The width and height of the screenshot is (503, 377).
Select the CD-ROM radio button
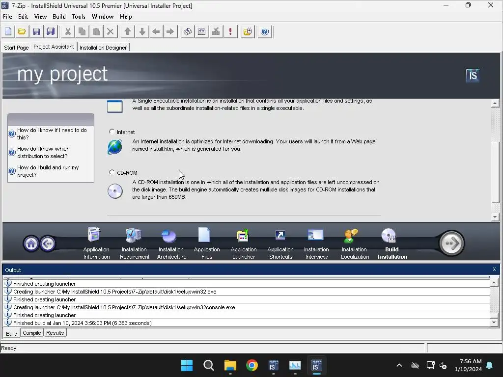click(112, 172)
